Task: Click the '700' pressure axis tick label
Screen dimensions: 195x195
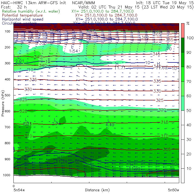Action: [7, 127]
